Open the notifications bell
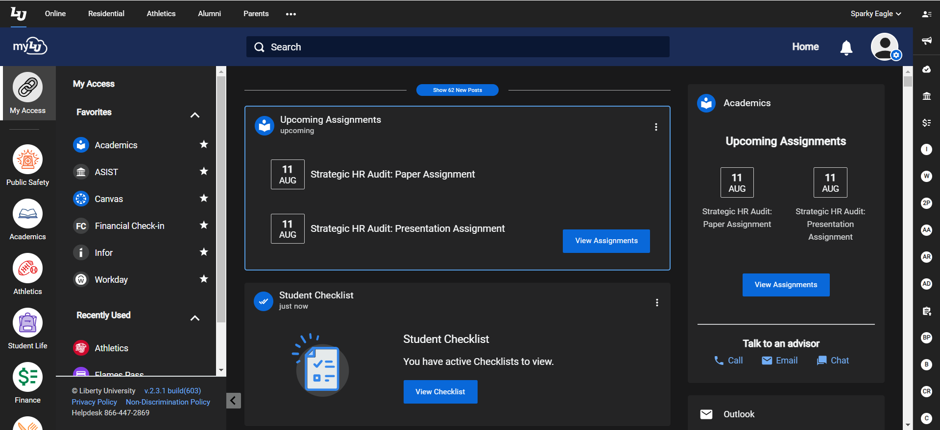Image resolution: width=940 pixels, height=430 pixels. [x=846, y=47]
